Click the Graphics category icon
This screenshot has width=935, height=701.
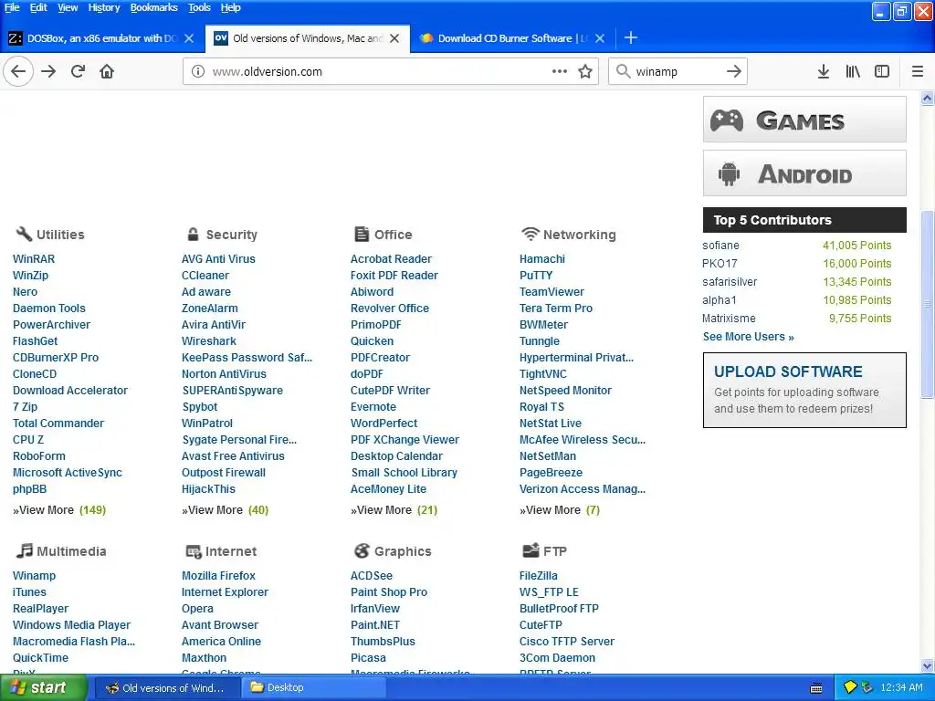[x=362, y=550]
